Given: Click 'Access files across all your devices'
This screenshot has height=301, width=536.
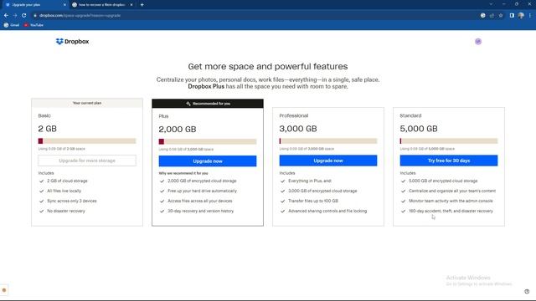Looking at the screenshot, I should [x=200, y=201].
